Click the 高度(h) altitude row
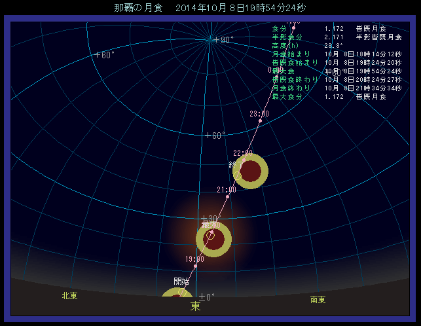The height and width of the screenshot is (326, 421). point(329,46)
